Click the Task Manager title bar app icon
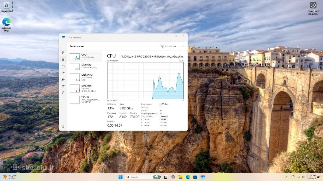 [x=63, y=38]
